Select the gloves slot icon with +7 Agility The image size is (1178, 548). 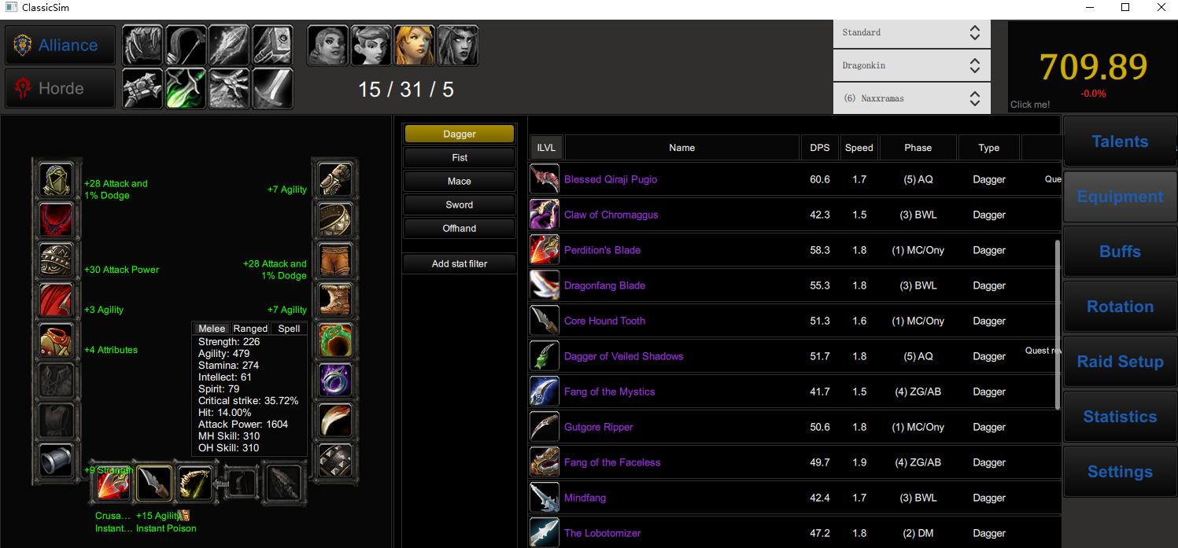(x=335, y=180)
